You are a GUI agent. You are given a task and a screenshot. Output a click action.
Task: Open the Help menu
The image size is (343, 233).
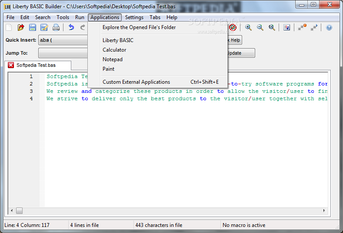172,17
